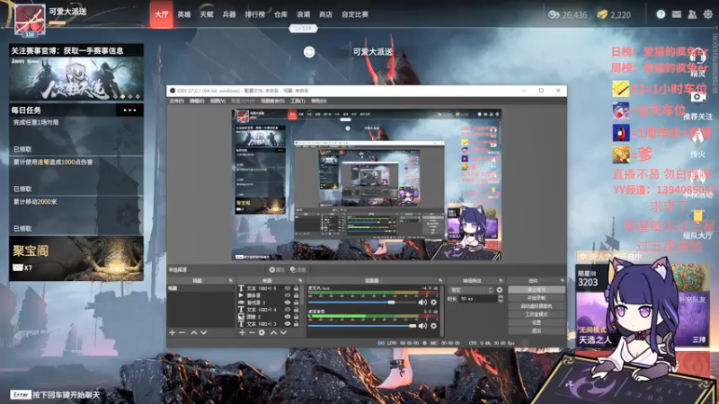The width and height of the screenshot is (719, 404).
Task: Pop out the controls dock panel
Action: coord(563,280)
